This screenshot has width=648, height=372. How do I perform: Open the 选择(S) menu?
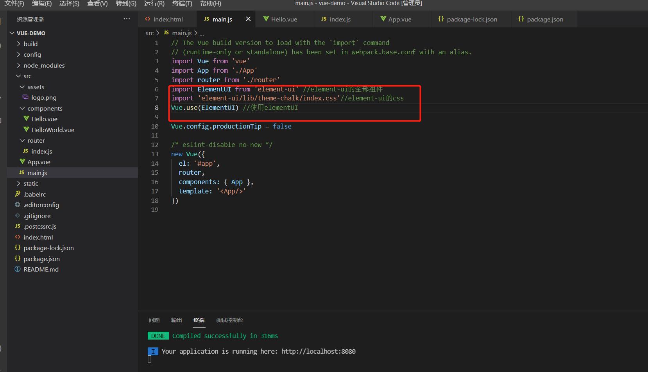pos(69,4)
